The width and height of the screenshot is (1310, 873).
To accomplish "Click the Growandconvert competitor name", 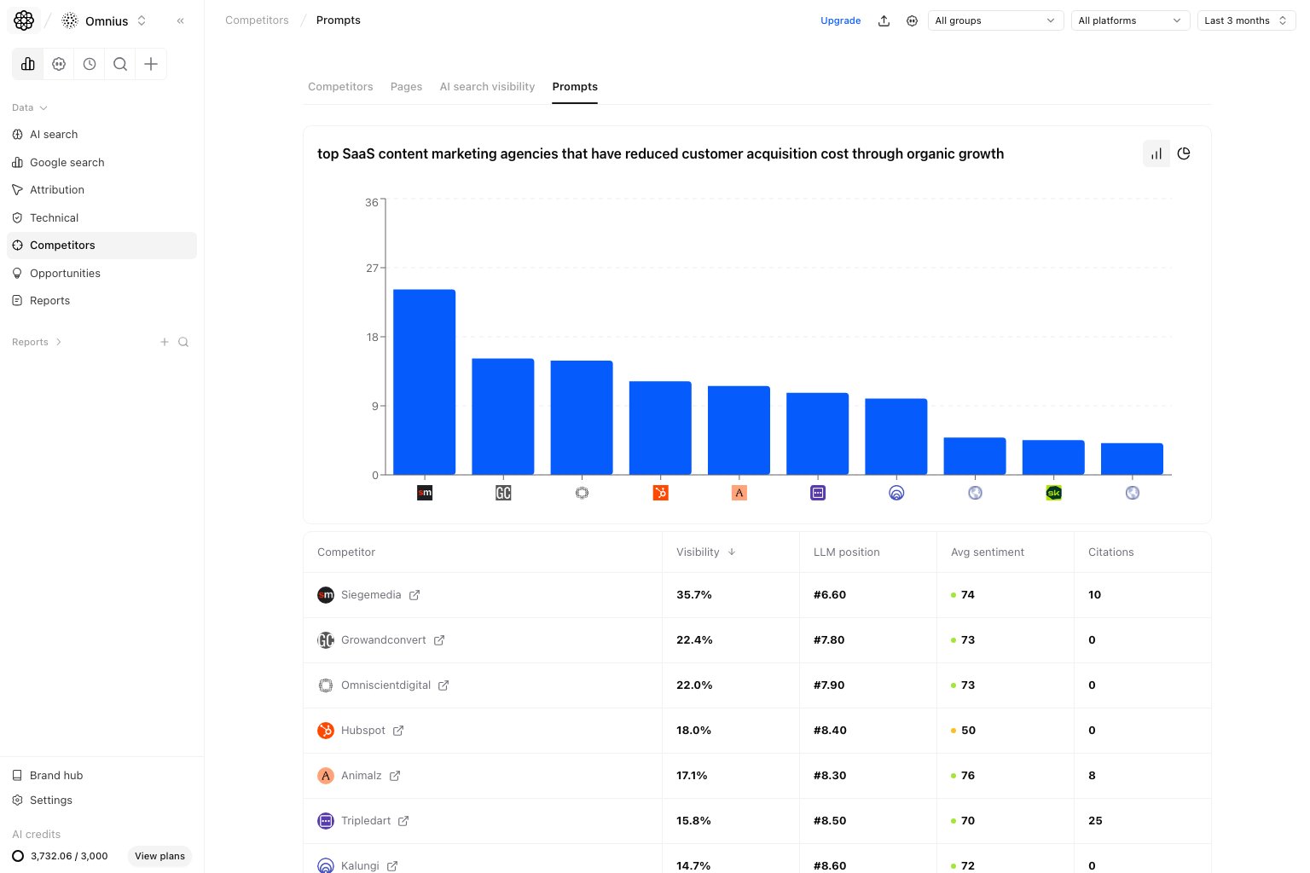I will click(x=383, y=640).
